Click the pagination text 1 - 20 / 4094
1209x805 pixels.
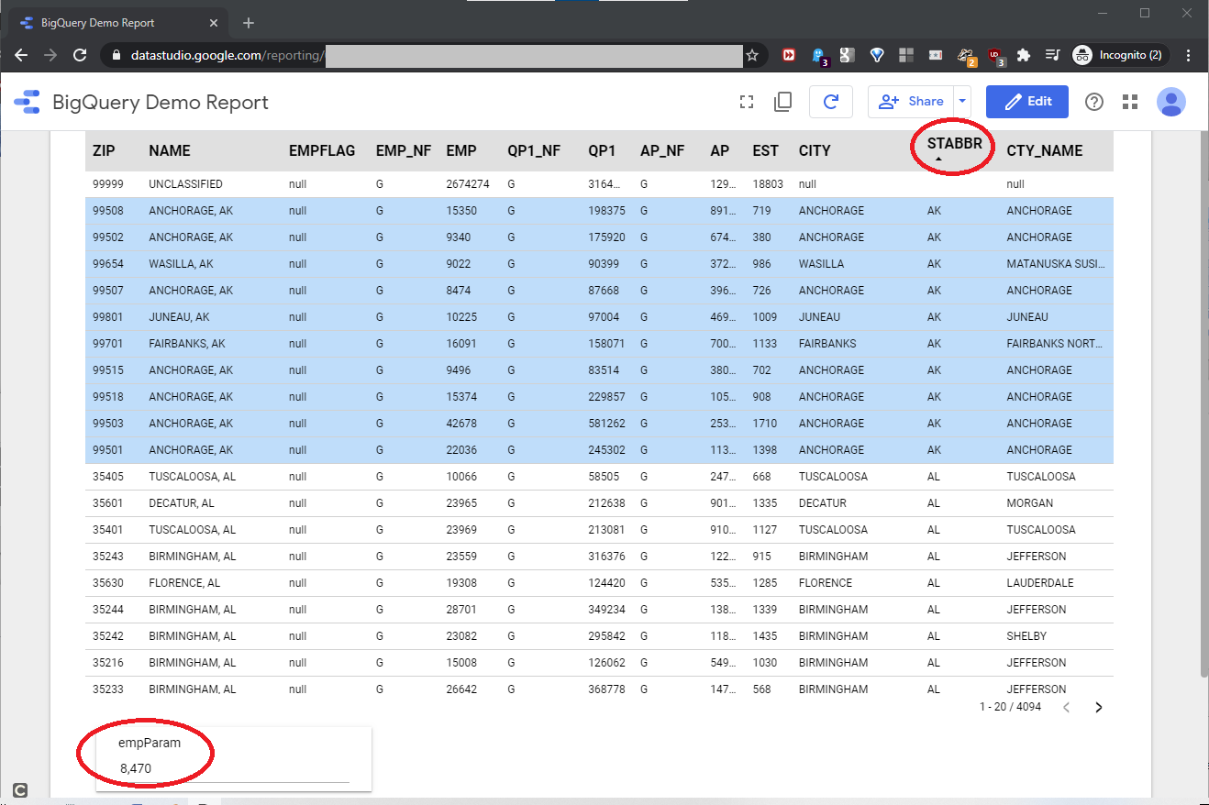pos(1010,707)
